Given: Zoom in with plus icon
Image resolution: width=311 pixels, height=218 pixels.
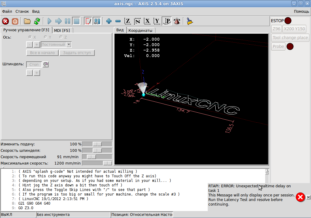Looking at the screenshot, I should [109, 21].
